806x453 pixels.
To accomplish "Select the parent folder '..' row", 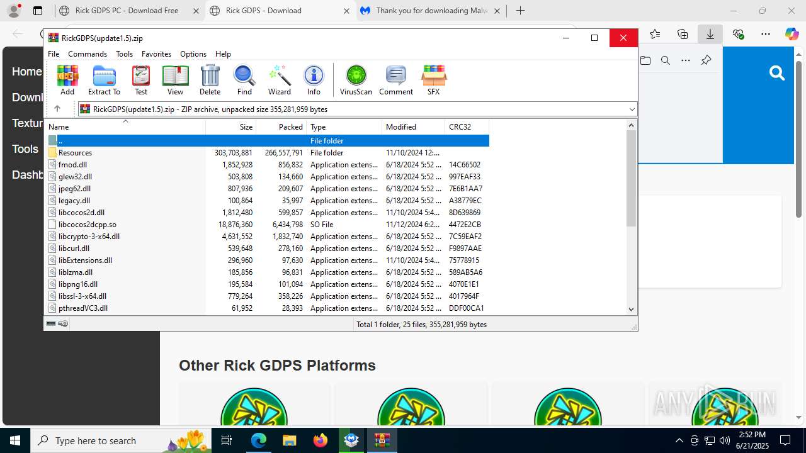I will [268, 141].
